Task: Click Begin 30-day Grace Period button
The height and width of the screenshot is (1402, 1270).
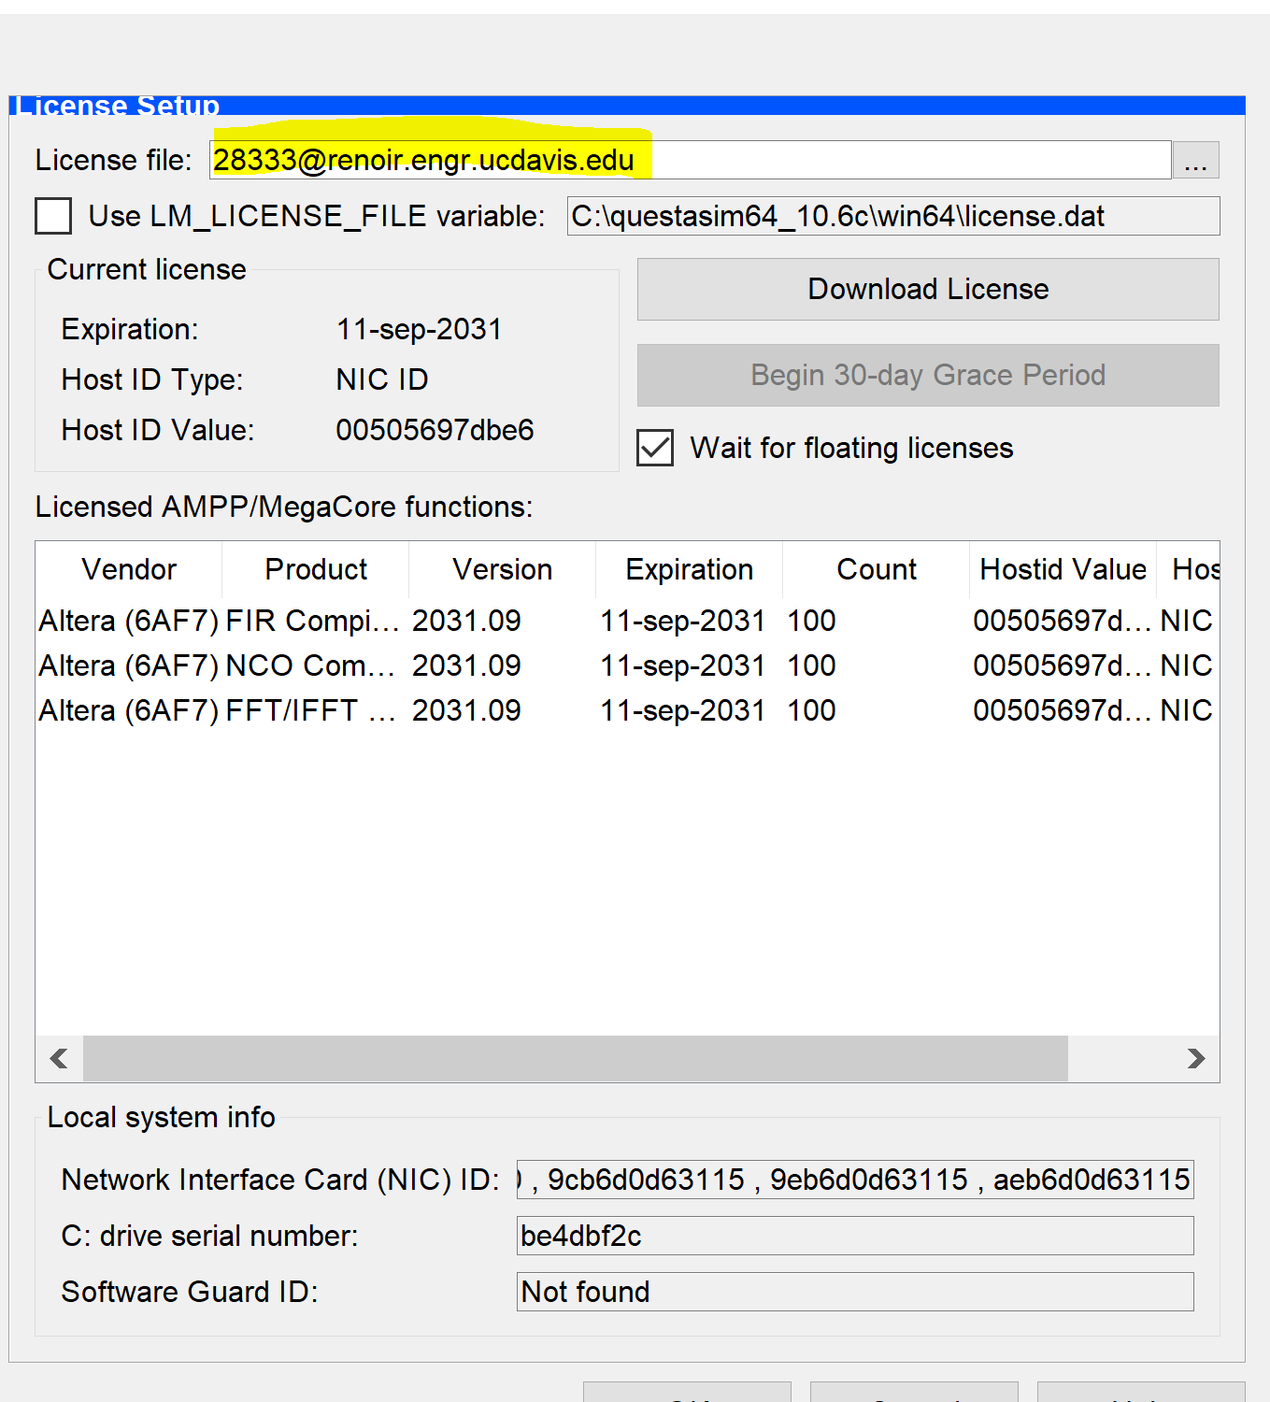Action: [x=927, y=375]
